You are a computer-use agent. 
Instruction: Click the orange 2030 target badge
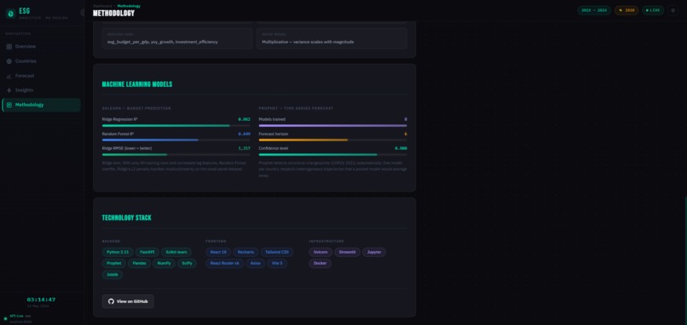point(626,10)
